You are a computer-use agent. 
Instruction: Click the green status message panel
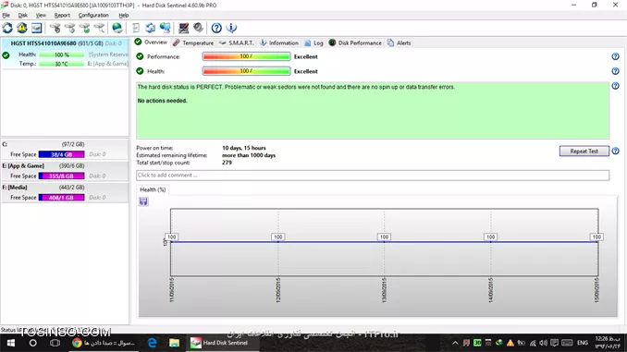[x=373, y=111]
